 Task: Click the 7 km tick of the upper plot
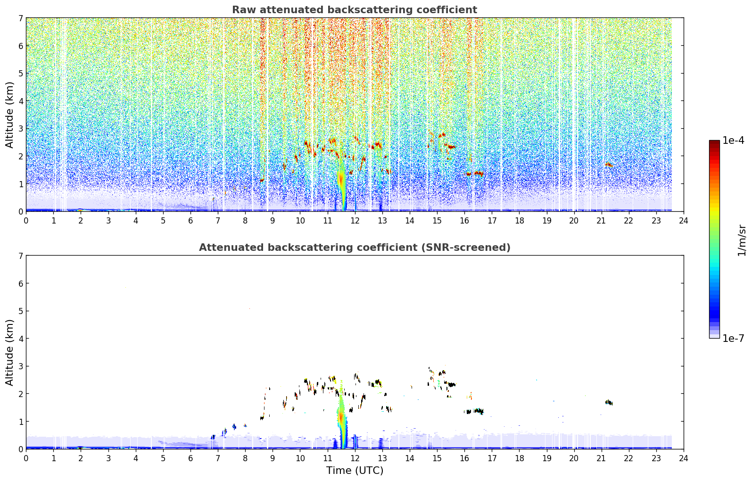coord(20,18)
